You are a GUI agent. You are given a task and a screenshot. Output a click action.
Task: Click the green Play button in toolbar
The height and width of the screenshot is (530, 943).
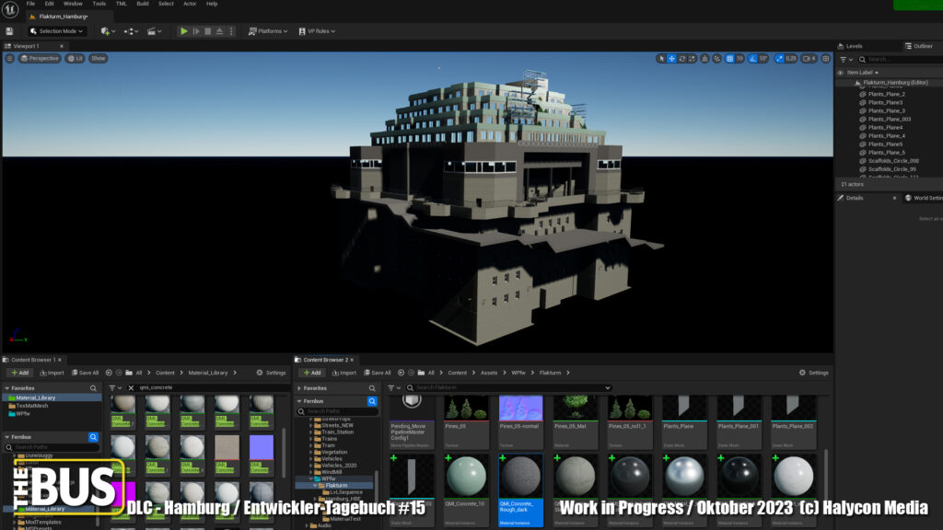tap(184, 31)
